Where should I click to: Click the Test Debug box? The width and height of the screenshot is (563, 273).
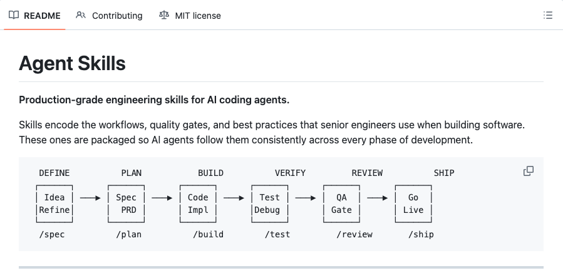point(270,203)
